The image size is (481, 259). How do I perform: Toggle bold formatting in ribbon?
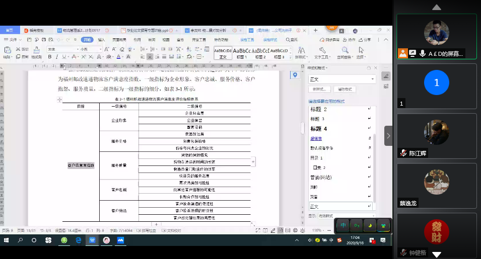(50, 57)
